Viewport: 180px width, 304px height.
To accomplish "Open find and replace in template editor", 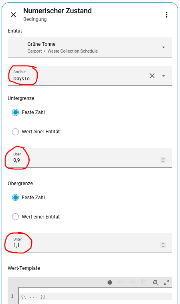I will tap(155, 282).
